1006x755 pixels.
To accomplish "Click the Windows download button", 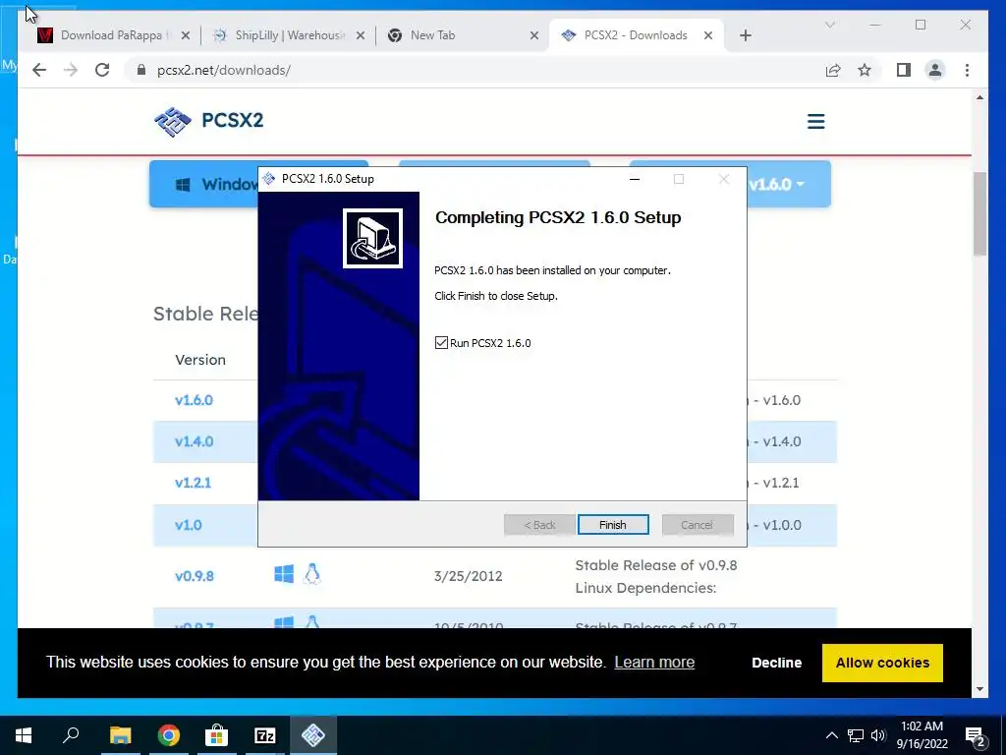I will (204, 184).
